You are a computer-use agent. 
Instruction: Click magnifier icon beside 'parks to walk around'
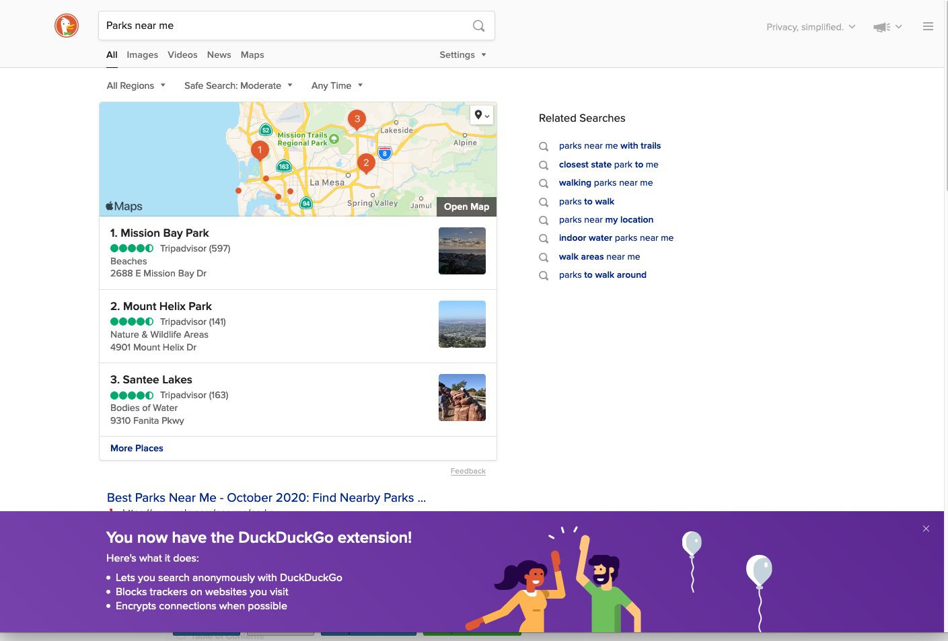(544, 275)
